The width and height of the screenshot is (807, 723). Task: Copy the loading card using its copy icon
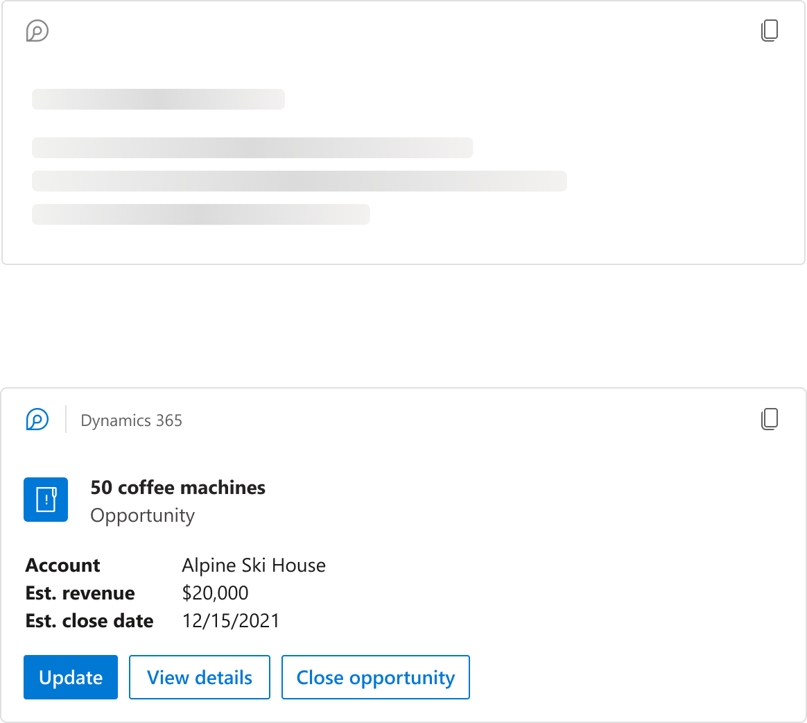click(x=770, y=31)
